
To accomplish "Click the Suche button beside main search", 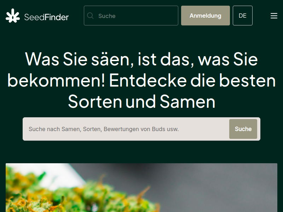I will point(243,129).
